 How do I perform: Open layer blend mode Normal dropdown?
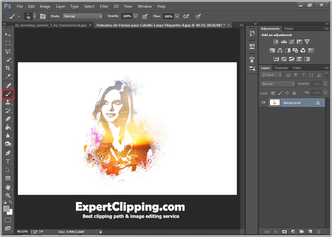pos(278,84)
